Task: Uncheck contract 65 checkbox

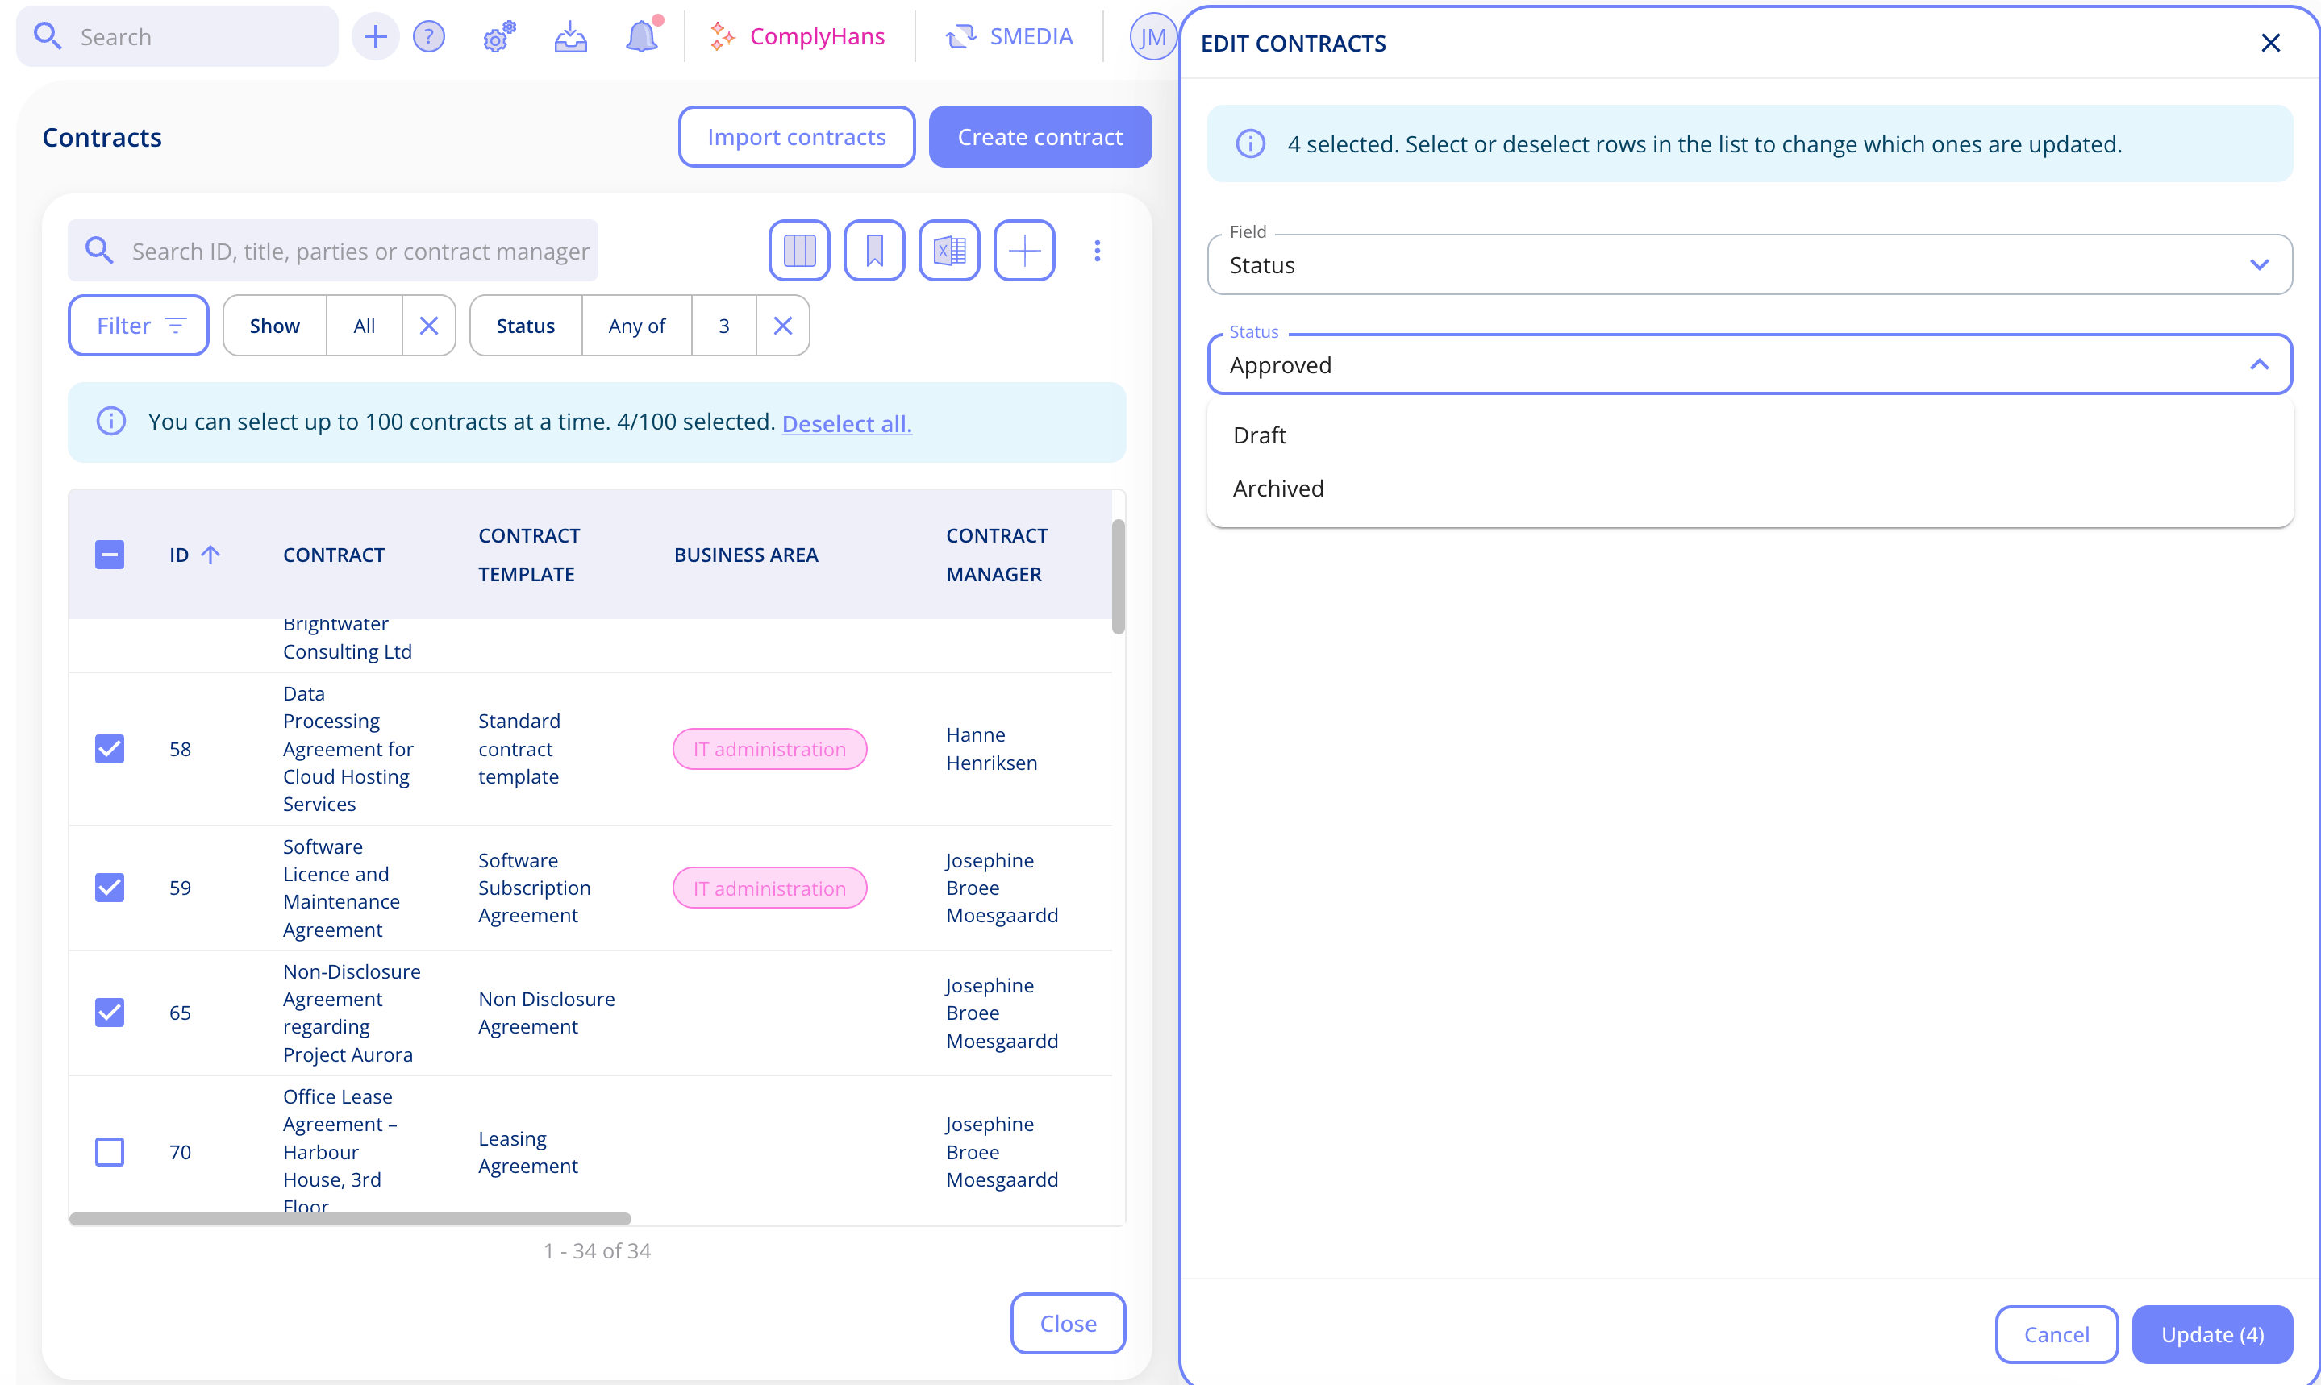Action: tap(109, 1013)
